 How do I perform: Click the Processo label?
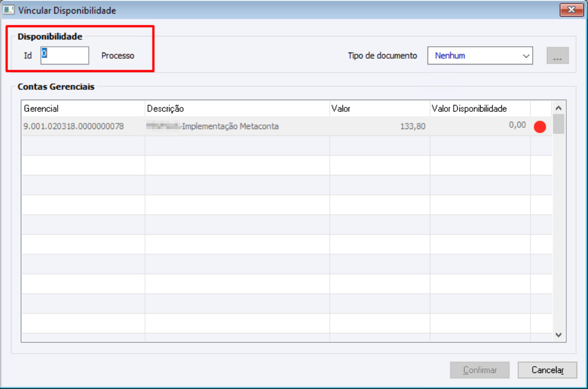pos(118,55)
